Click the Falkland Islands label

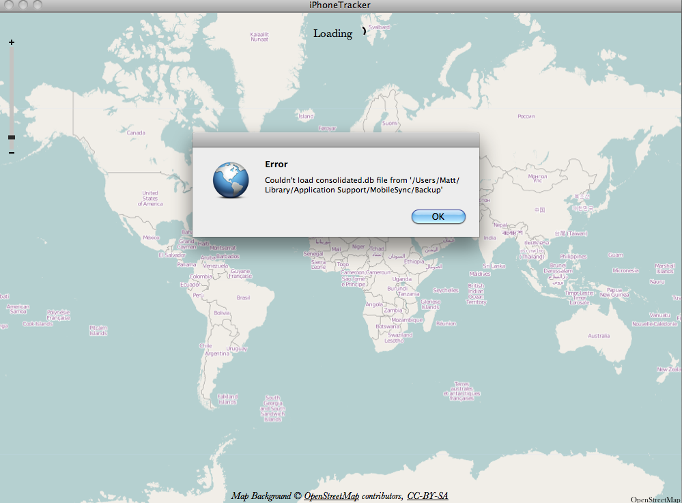tap(227, 399)
